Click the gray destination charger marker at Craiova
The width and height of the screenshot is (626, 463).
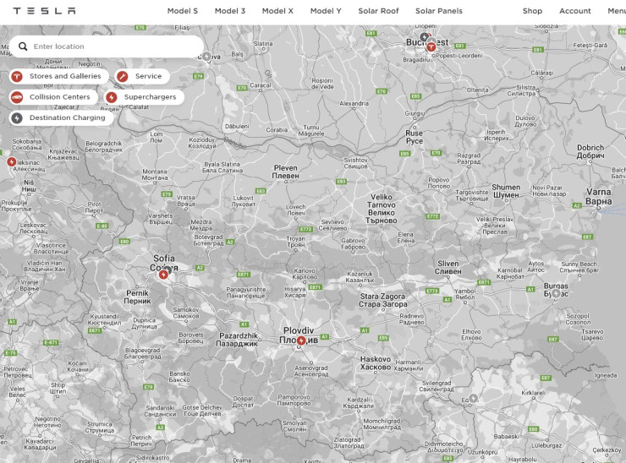pyautogui.click(x=206, y=57)
